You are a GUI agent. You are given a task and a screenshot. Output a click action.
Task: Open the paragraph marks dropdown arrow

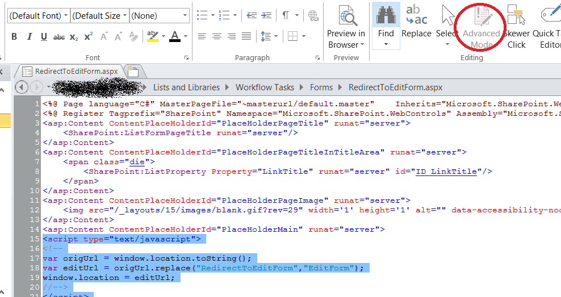pyautogui.click(x=296, y=15)
